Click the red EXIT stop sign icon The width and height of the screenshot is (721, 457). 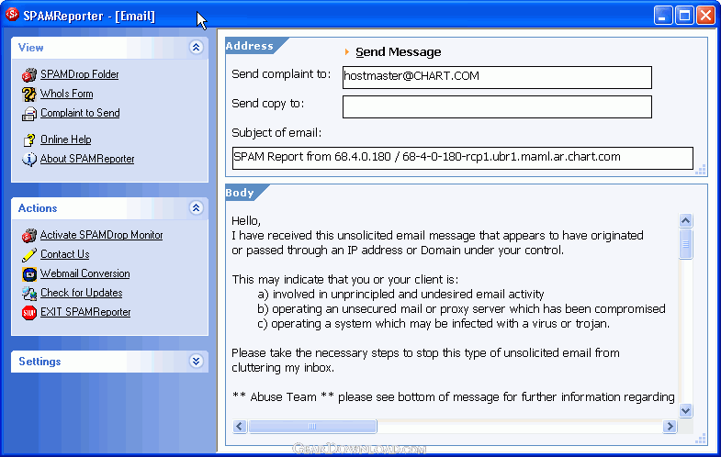28,312
